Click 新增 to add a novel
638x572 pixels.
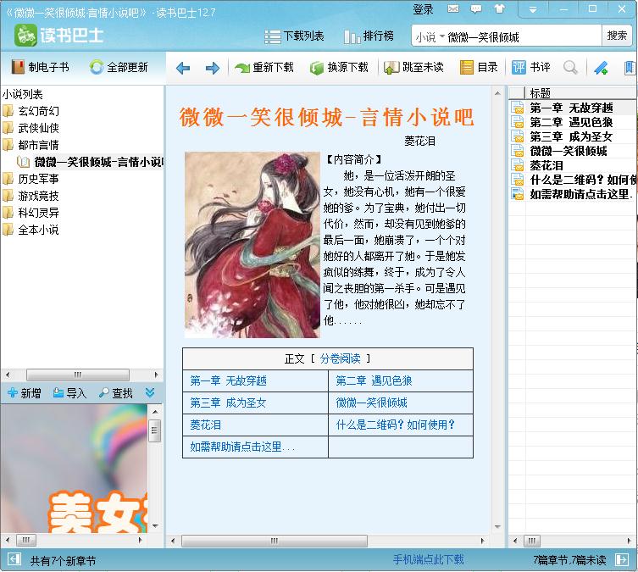click(25, 393)
